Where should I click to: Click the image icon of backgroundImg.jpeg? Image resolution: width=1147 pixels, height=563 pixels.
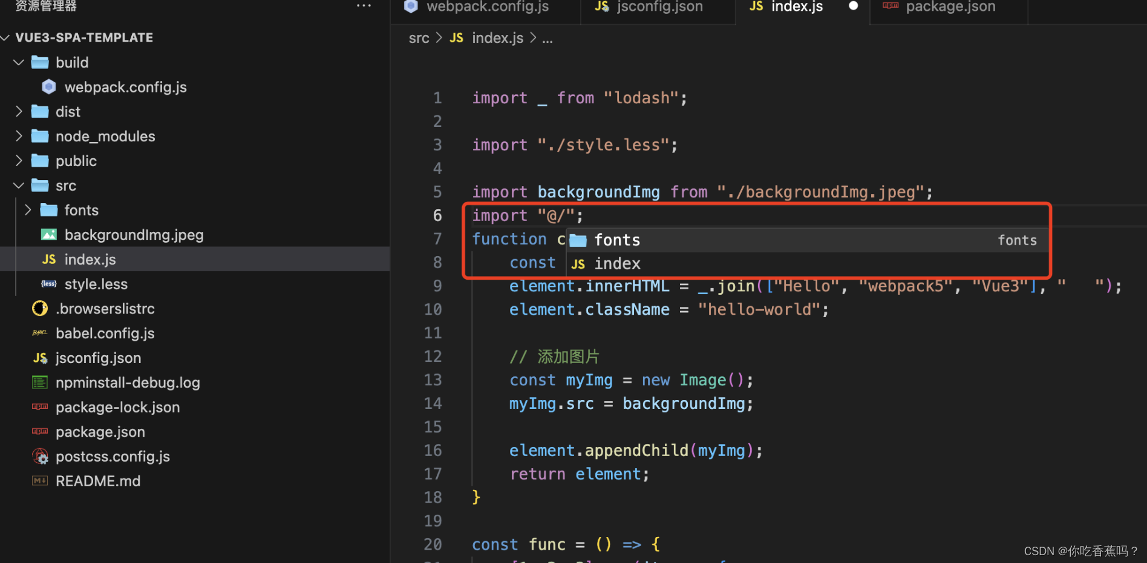pyautogui.click(x=49, y=234)
